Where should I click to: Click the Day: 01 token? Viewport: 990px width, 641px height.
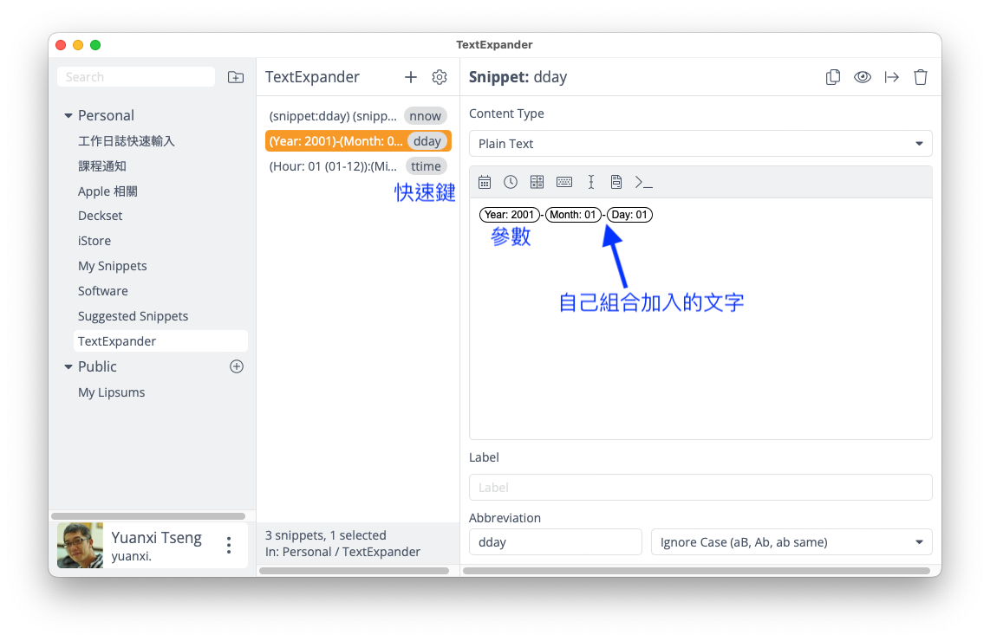pyautogui.click(x=629, y=215)
